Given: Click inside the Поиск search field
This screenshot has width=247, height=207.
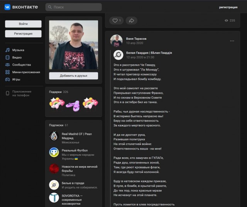Looking at the screenshot, I should 75,7.
